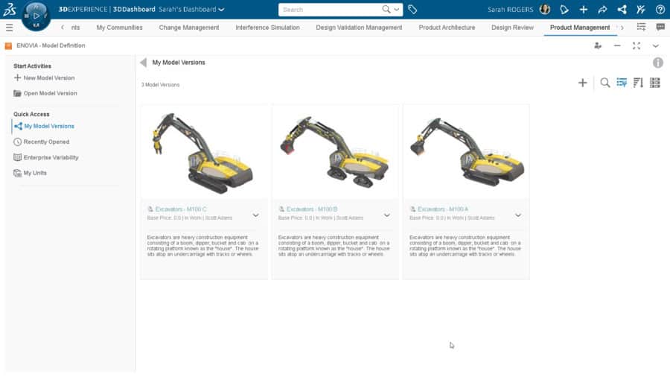This screenshot has width=670, height=377.
Task: Switch to My Communities tab
Action: click(119, 28)
